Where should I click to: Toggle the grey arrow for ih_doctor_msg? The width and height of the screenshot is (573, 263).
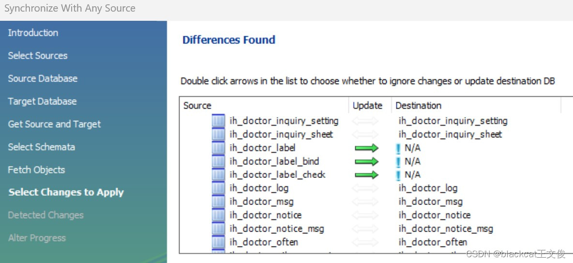point(365,202)
